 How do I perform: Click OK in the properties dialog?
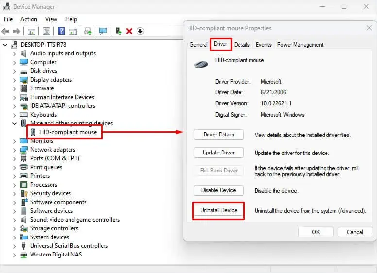(x=316, y=232)
